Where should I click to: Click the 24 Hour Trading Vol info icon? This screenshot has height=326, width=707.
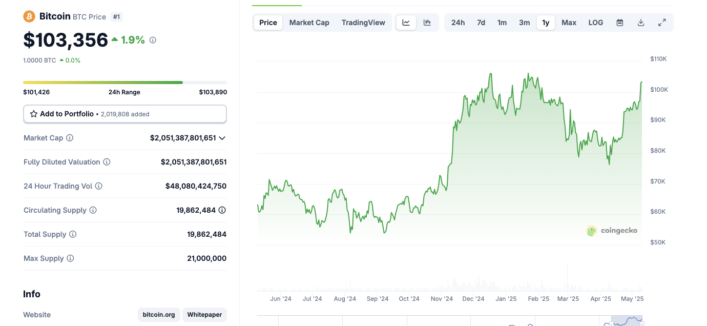coord(99,186)
